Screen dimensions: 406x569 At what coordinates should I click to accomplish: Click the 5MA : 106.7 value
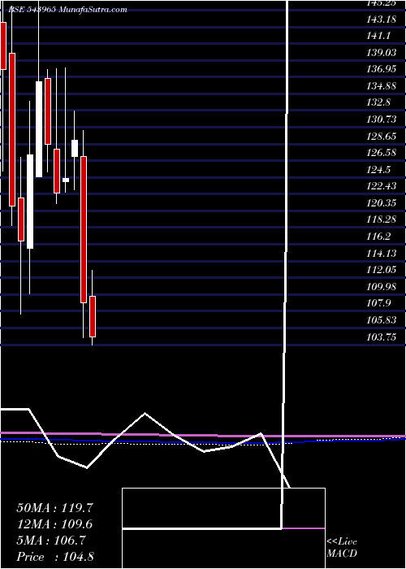tap(51, 541)
